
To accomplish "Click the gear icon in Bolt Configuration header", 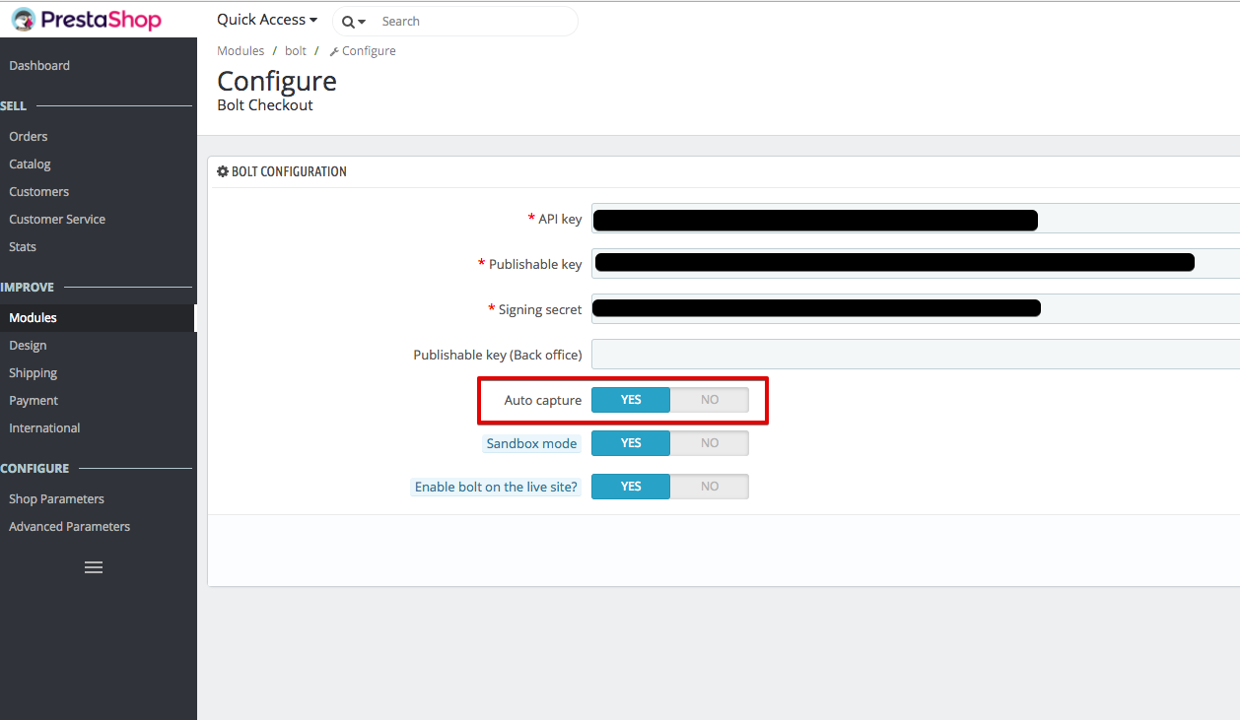I will [223, 171].
